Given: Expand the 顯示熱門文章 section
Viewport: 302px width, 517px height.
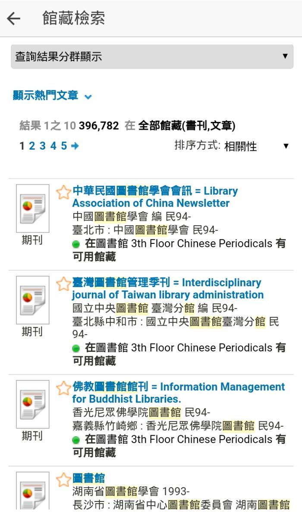Looking at the screenshot, I should point(52,96).
